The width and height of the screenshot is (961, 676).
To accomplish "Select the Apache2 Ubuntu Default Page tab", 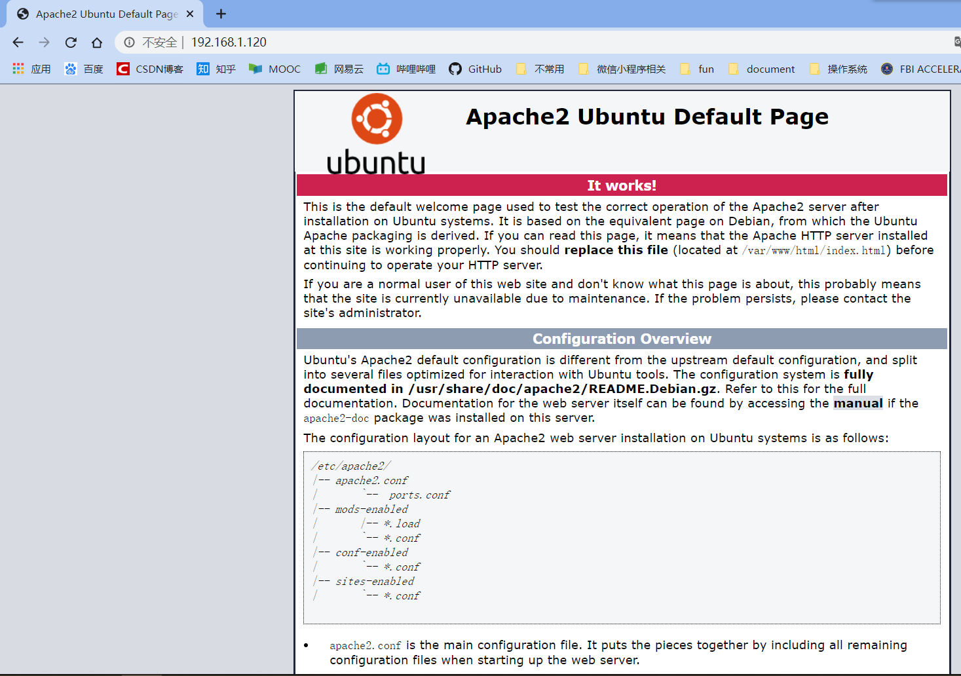I will pyautogui.click(x=105, y=14).
